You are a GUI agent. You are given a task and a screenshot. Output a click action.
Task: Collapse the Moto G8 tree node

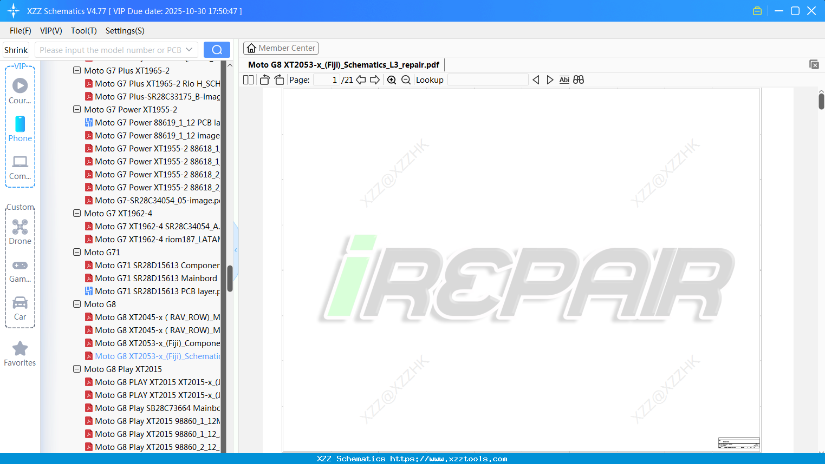tap(76, 304)
